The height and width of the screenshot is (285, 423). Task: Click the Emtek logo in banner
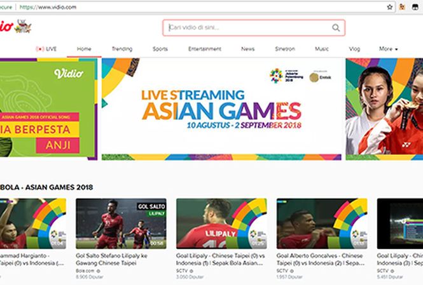click(320, 77)
